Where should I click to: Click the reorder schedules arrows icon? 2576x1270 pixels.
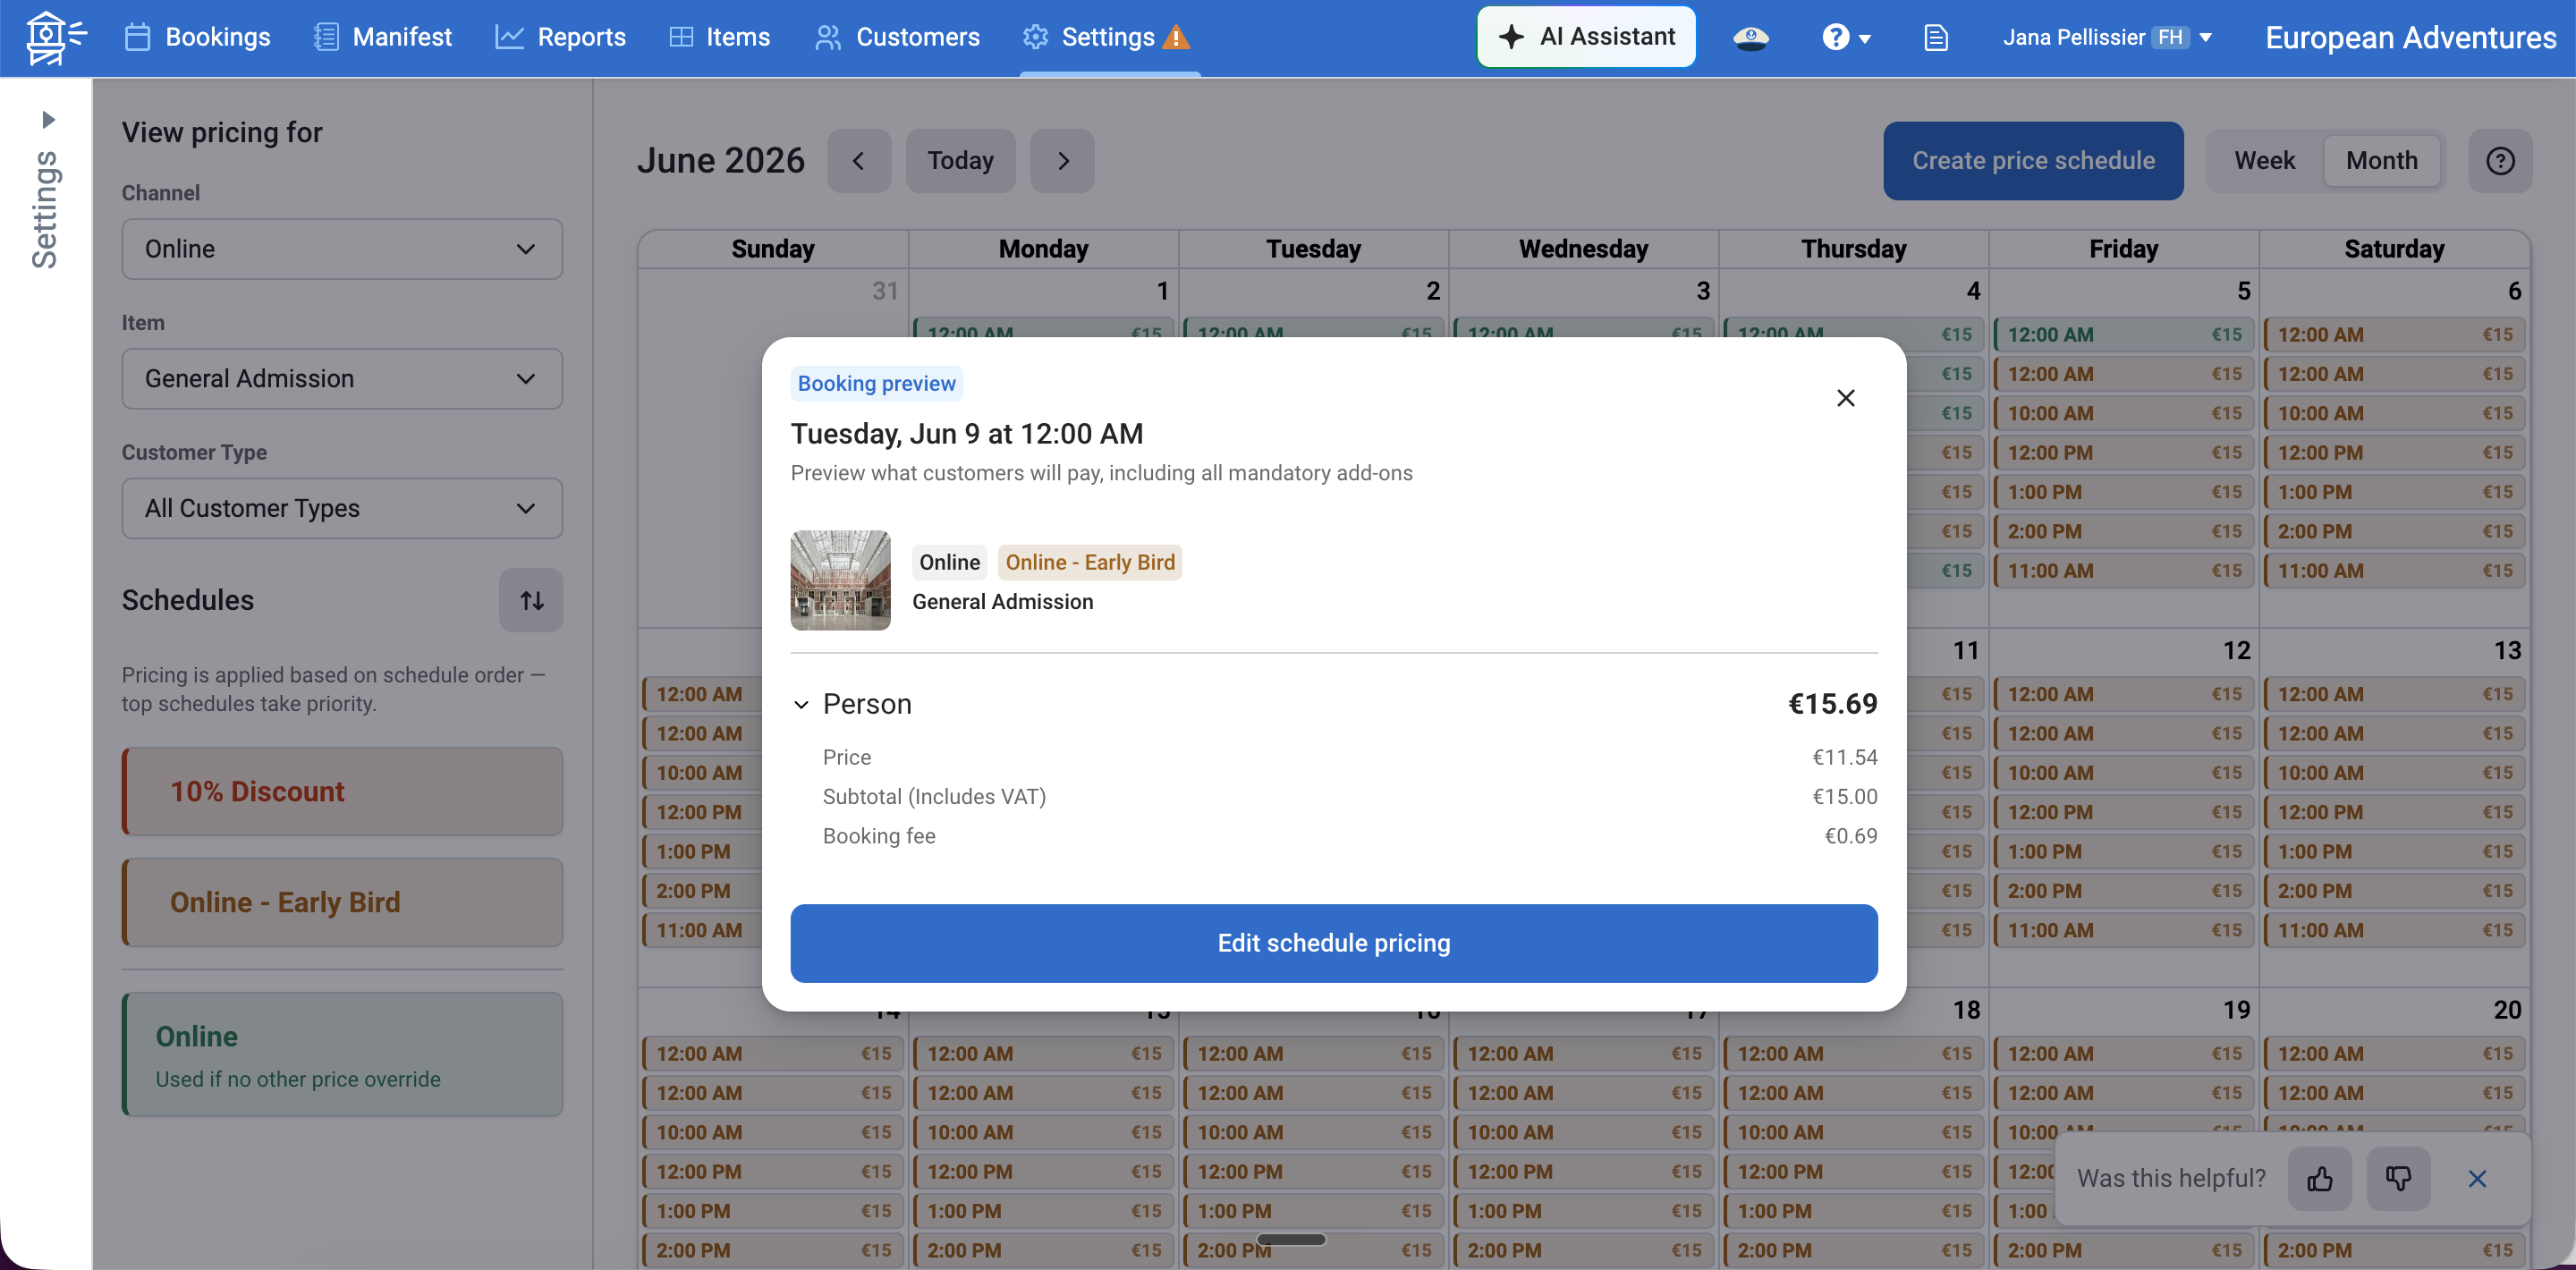click(531, 600)
